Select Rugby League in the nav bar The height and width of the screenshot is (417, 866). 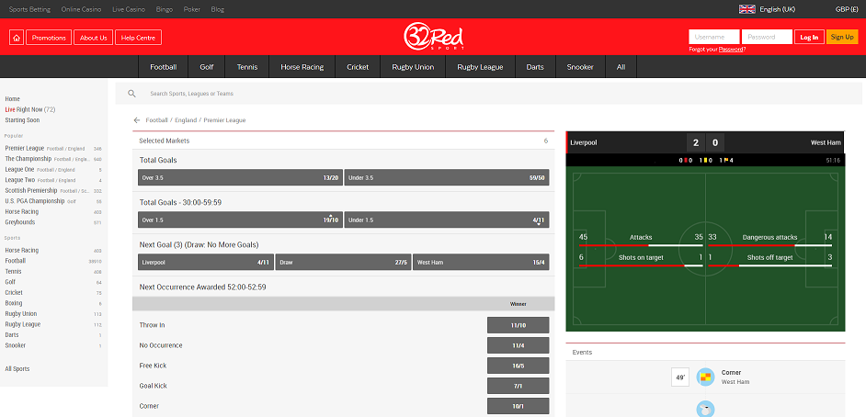coord(481,67)
